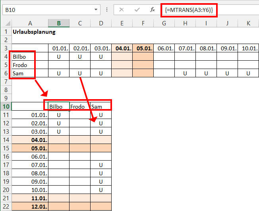The image size is (259, 211).
Task: Select column B header
Action: [x=59, y=23]
